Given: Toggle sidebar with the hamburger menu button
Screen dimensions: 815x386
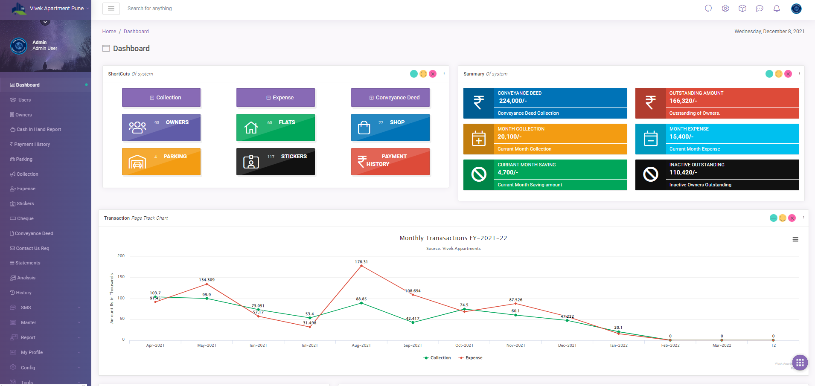Looking at the screenshot, I should click(x=111, y=9).
